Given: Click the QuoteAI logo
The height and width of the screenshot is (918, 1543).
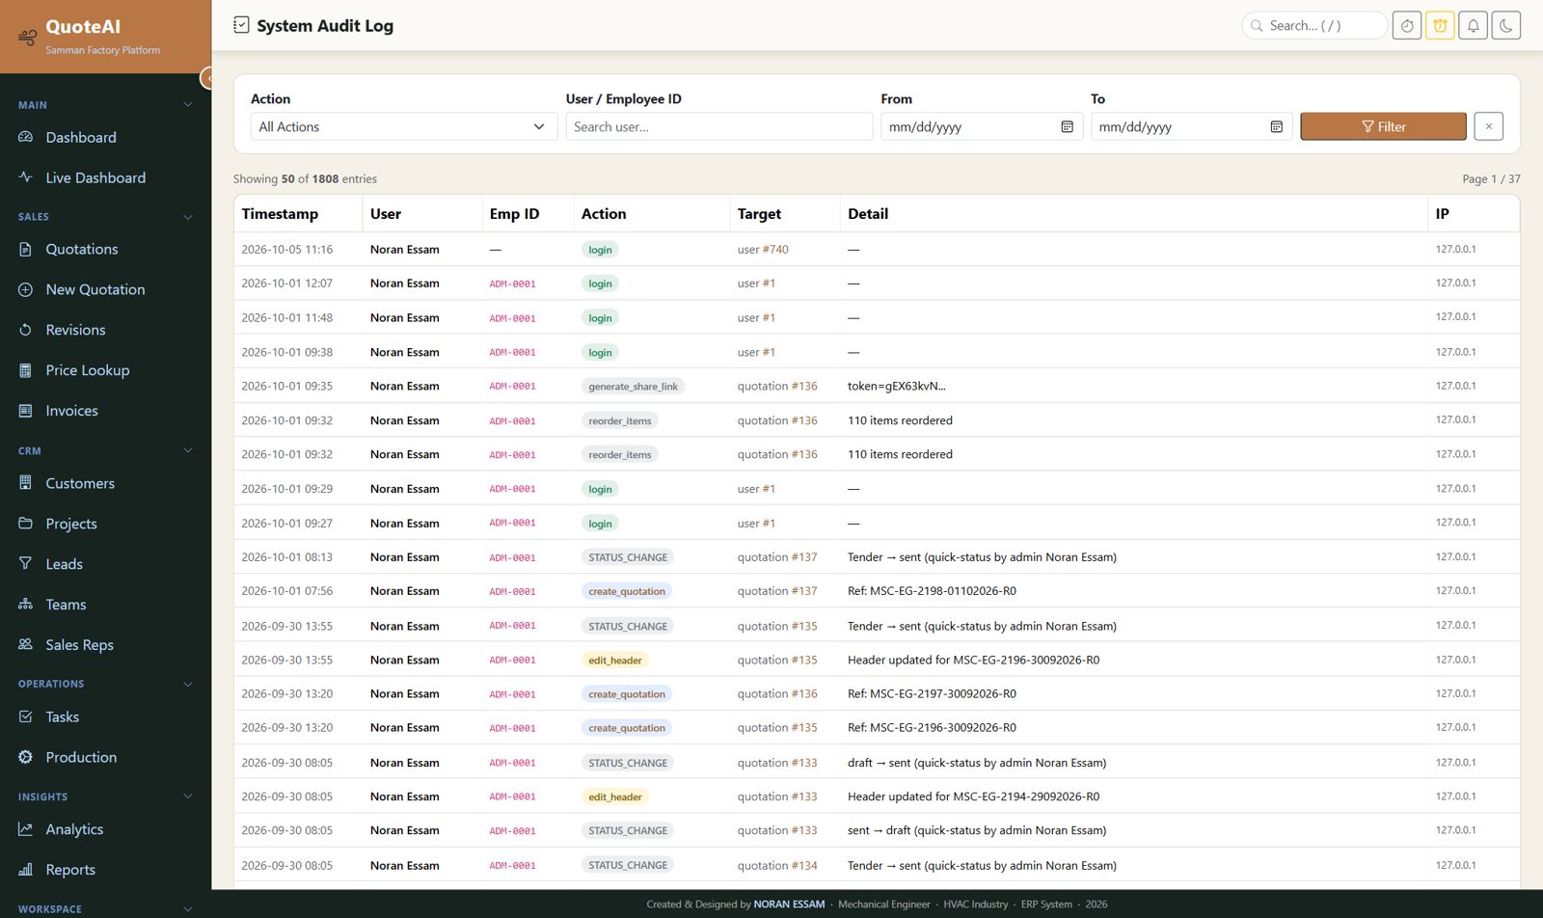Looking at the screenshot, I should (83, 27).
